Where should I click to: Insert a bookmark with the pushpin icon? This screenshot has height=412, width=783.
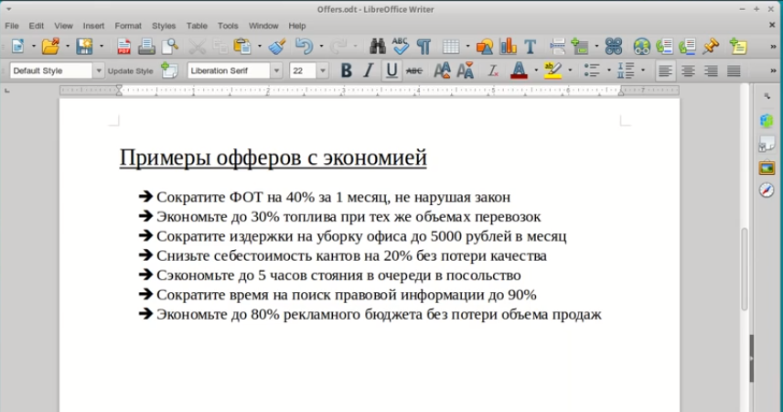pyautogui.click(x=710, y=47)
